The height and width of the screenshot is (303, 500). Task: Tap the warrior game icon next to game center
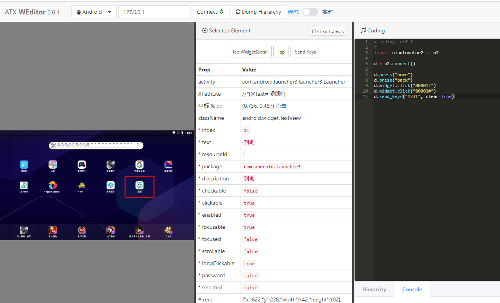pyautogui.click(x=111, y=164)
